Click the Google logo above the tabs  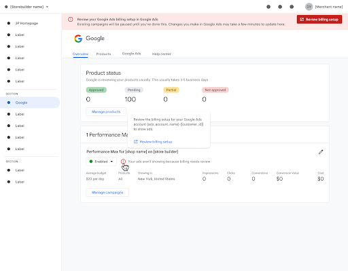[x=78, y=39]
